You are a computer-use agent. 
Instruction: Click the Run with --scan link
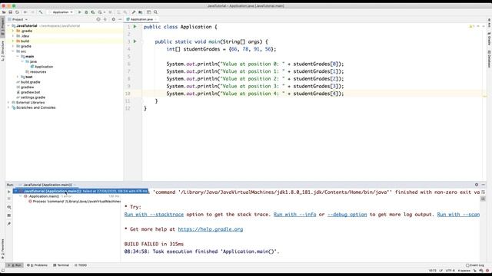click(458, 215)
